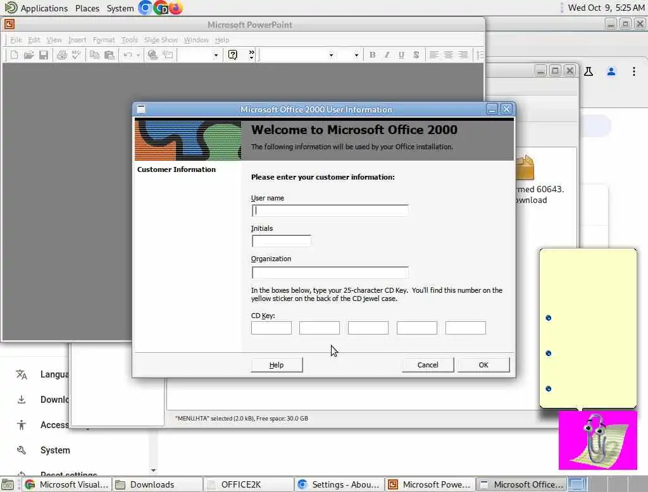Click the second CD Key box
The image size is (648, 492).
(320, 328)
